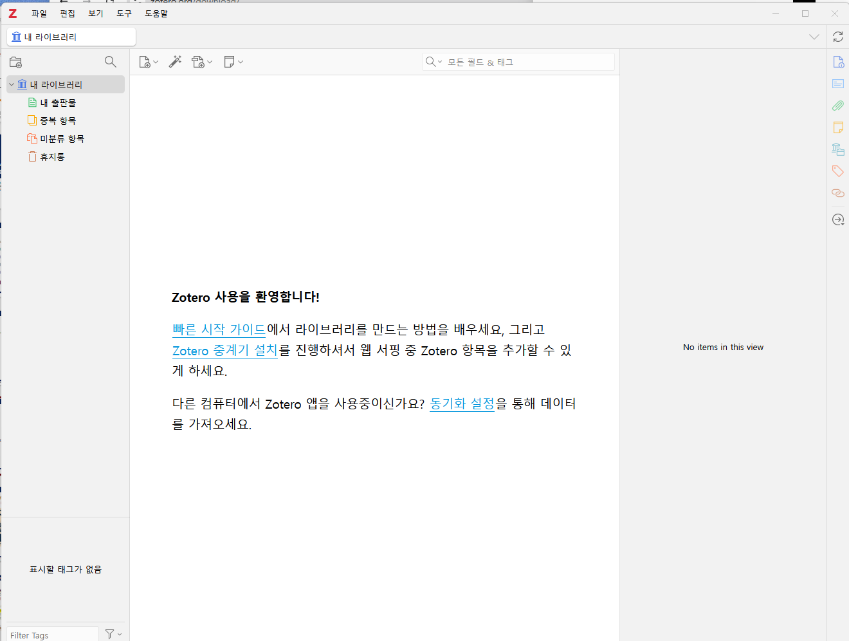This screenshot has height=641, width=849.
Task: Open the Attachments paperclip pane icon
Action: 838,106
